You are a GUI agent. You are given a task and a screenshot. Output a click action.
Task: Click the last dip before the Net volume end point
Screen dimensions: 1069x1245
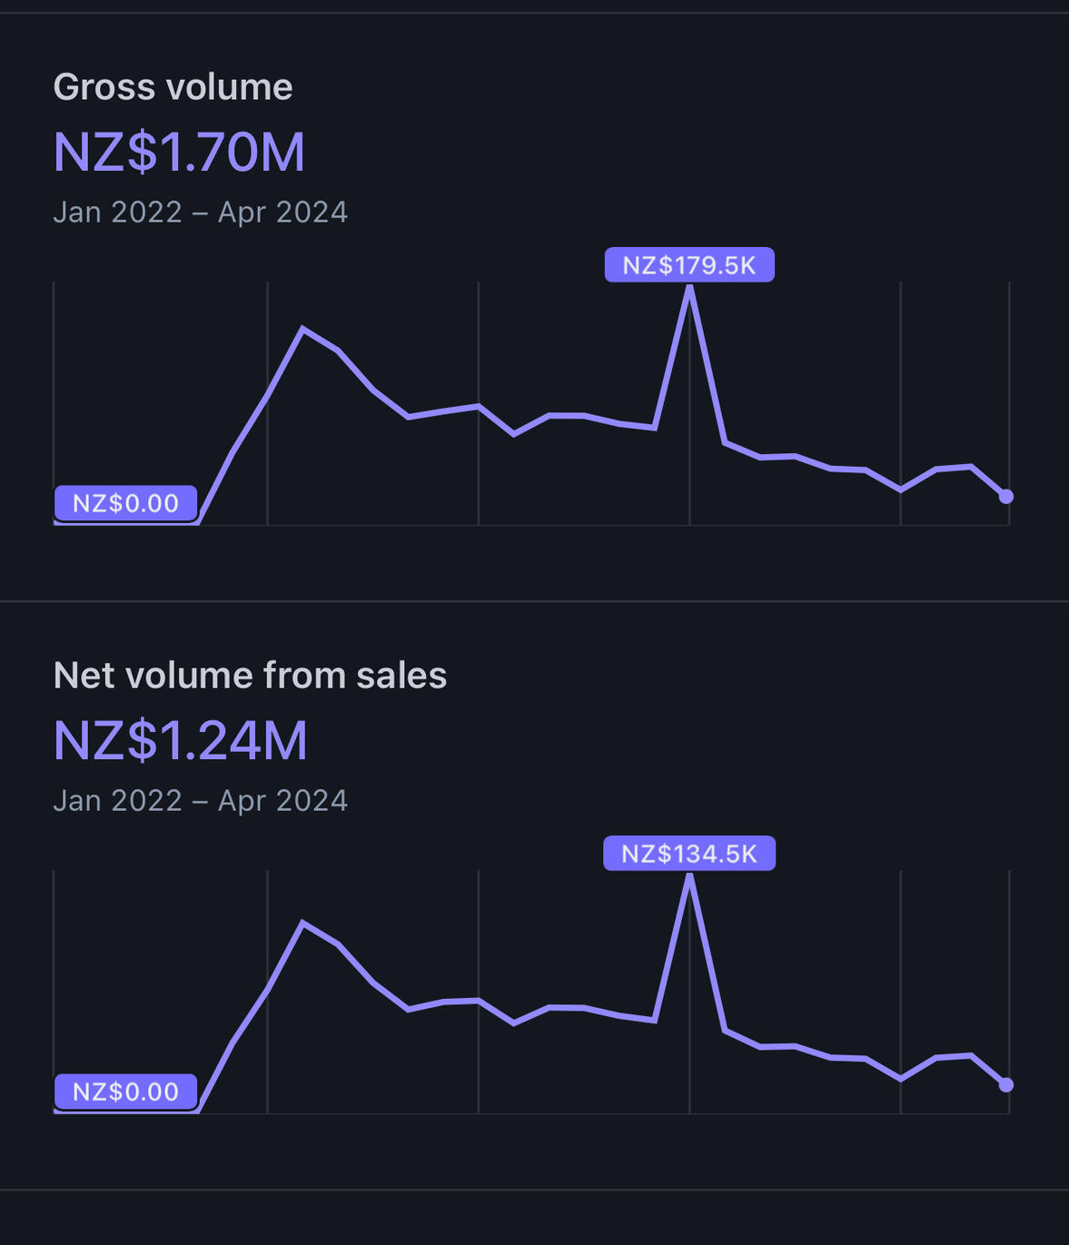900,1079
